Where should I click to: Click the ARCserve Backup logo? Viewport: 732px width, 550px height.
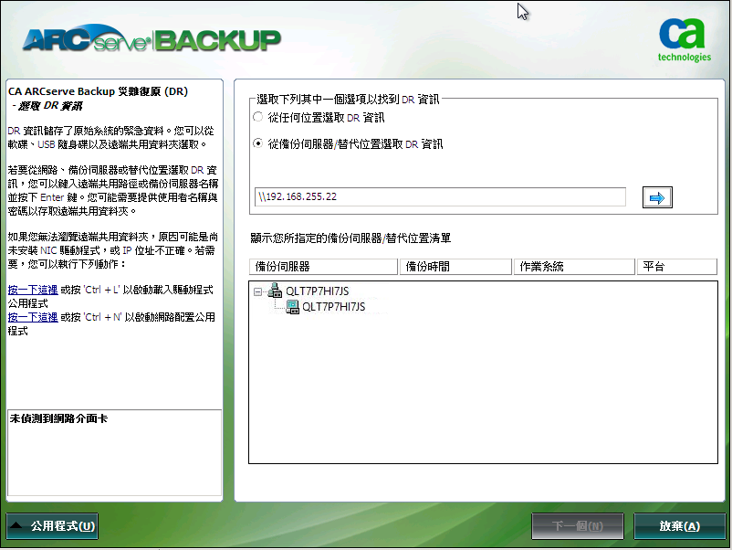(x=152, y=38)
